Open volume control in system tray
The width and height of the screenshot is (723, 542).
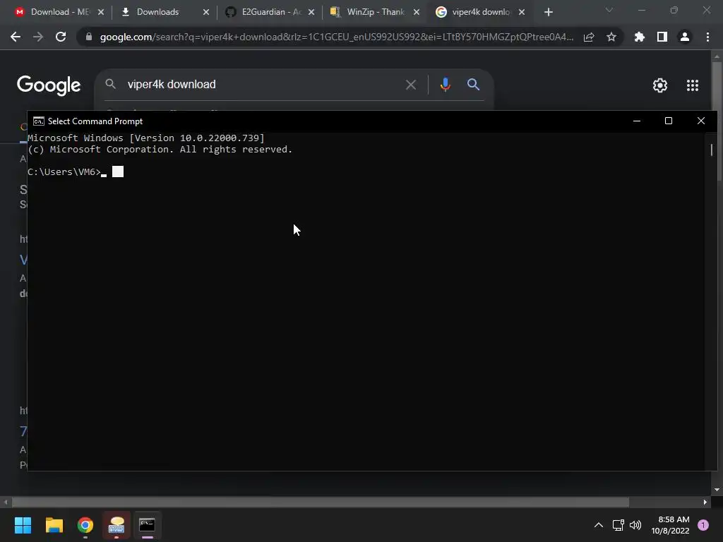pyautogui.click(x=635, y=525)
